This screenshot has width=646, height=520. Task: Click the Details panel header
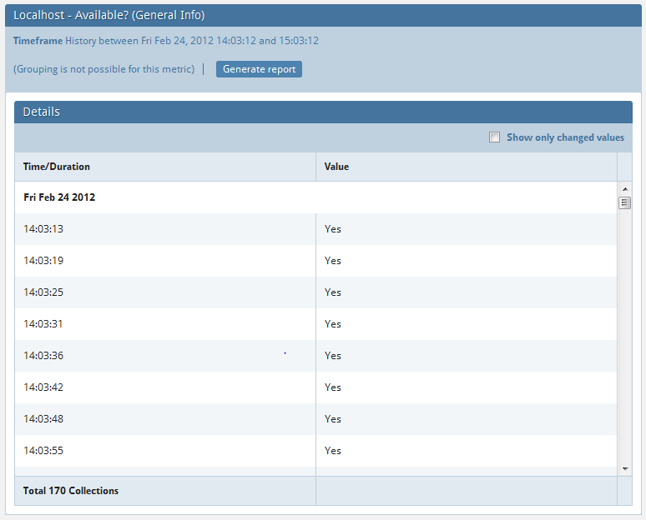322,112
